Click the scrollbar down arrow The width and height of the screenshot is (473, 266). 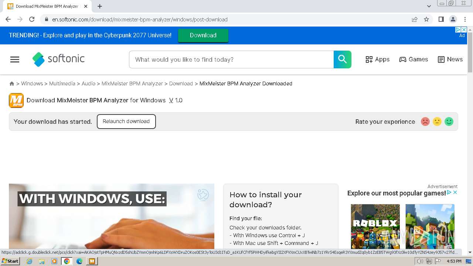point(470,252)
